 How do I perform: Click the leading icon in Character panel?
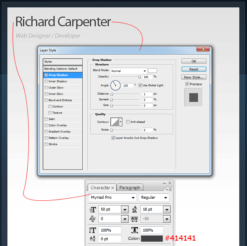[x=135, y=209]
